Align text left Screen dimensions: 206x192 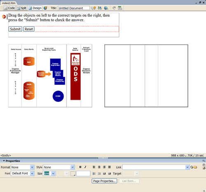[94, 167]
